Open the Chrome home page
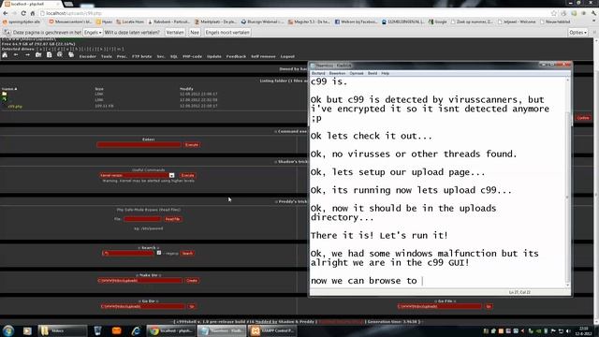The width and height of the screenshot is (599, 337). point(33,13)
